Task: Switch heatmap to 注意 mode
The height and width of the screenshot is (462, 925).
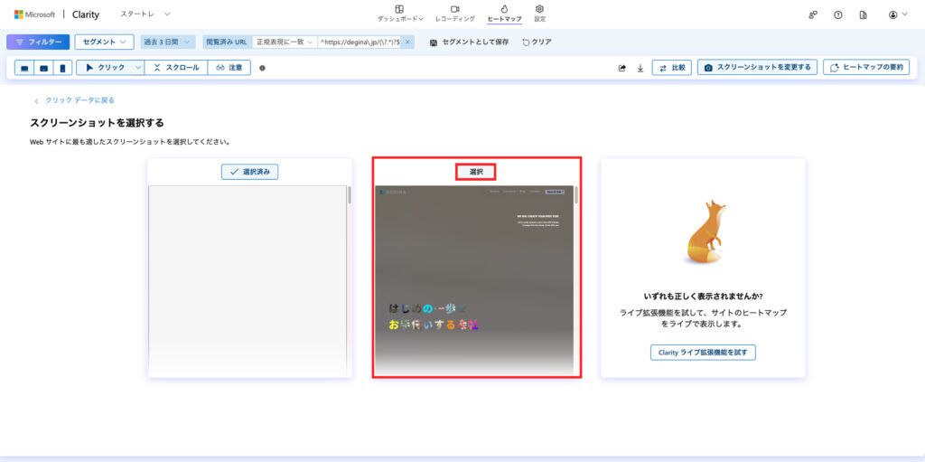Action: [x=229, y=68]
